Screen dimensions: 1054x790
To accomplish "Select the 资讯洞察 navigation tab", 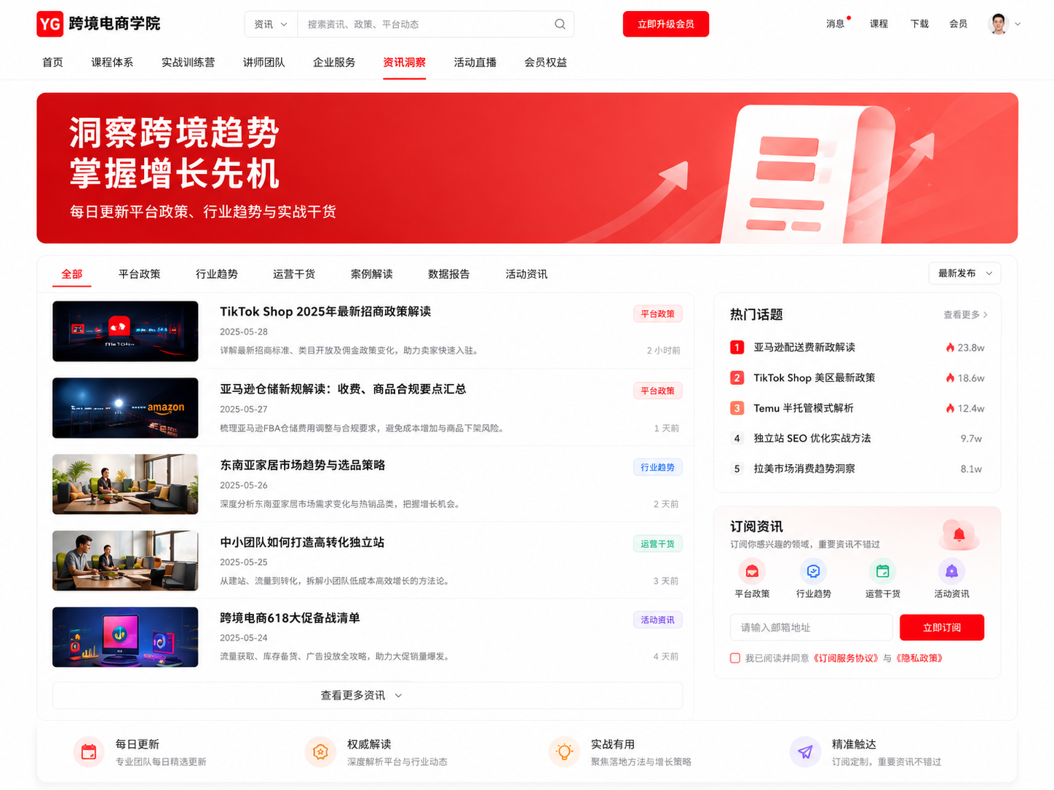I will coord(404,63).
